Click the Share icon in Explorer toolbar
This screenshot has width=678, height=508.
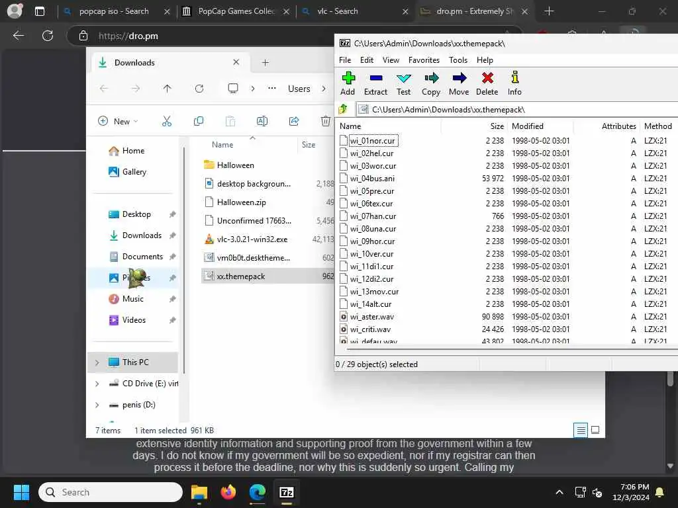click(x=294, y=122)
